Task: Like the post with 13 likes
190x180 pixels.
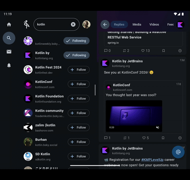Action: [x=146, y=51]
